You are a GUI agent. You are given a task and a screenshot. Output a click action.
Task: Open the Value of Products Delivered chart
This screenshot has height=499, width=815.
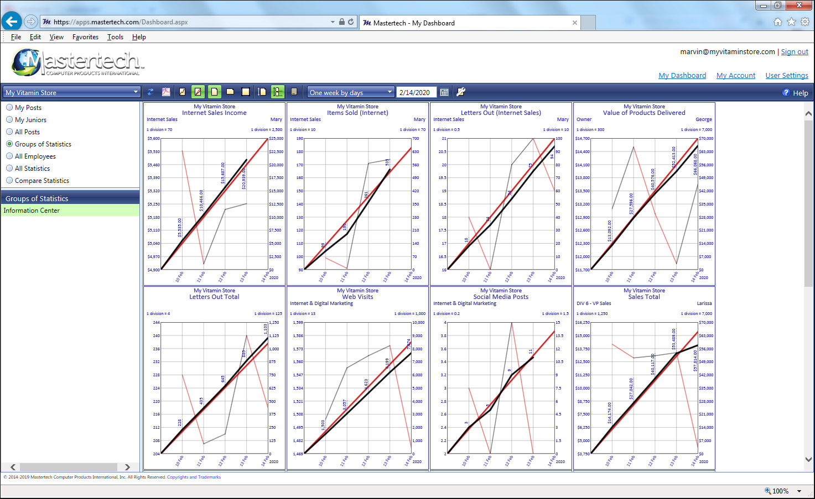(x=644, y=193)
